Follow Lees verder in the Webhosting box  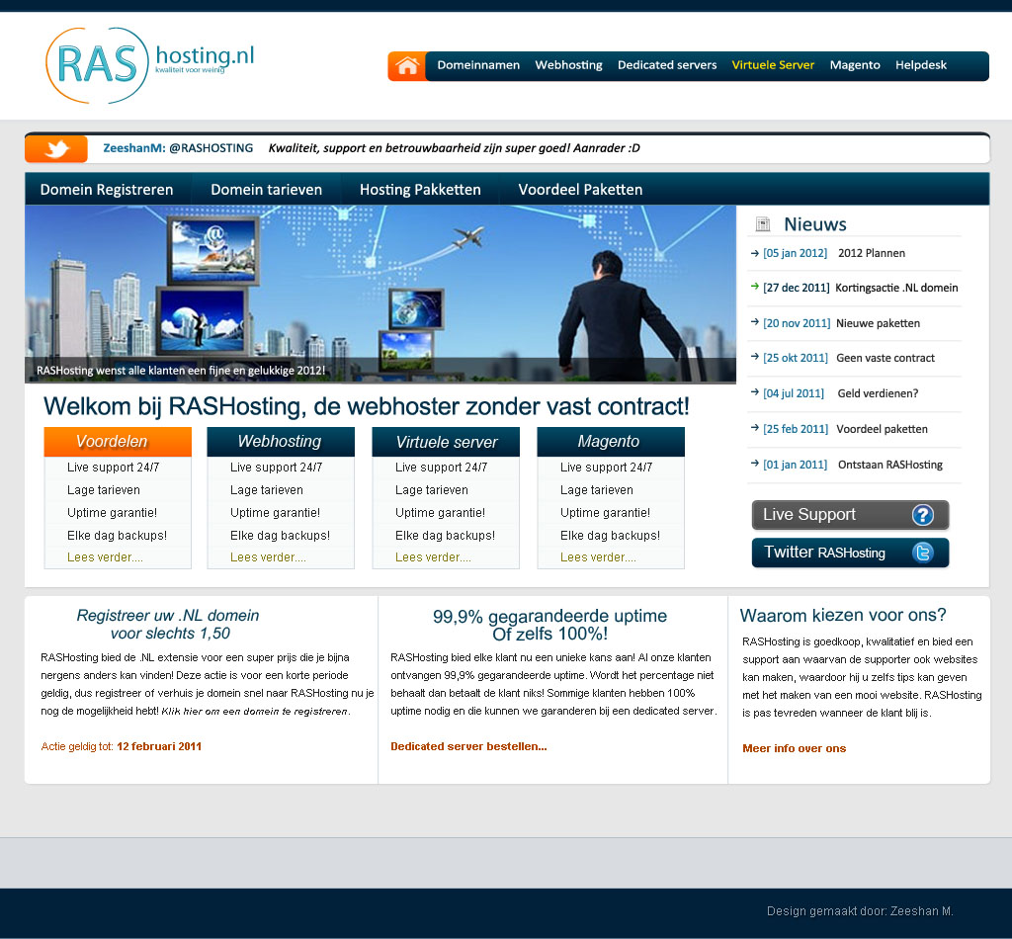[x=269, y=557]
